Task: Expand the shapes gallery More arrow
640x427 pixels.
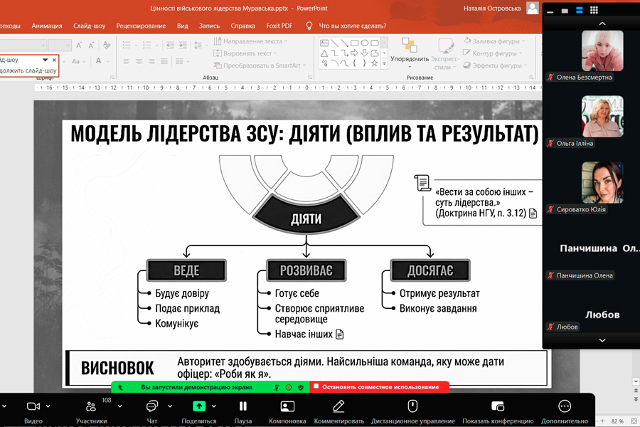Action: pyautogui.click(x=384, y=63)
